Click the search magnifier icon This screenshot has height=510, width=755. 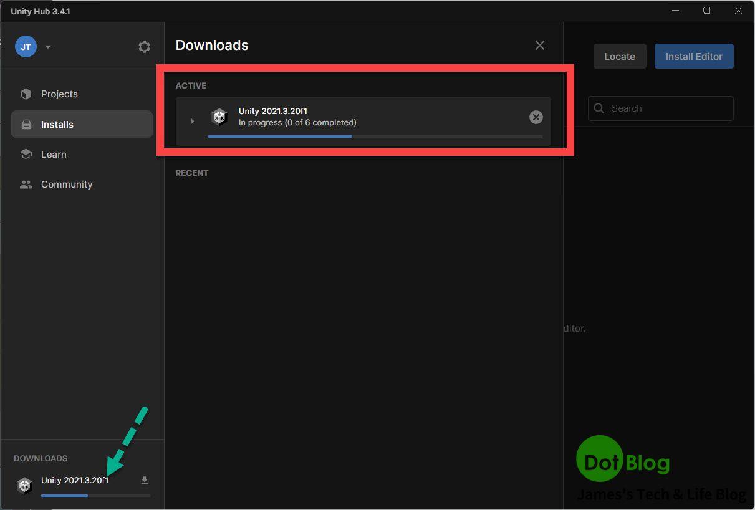[x=599, y=108]
